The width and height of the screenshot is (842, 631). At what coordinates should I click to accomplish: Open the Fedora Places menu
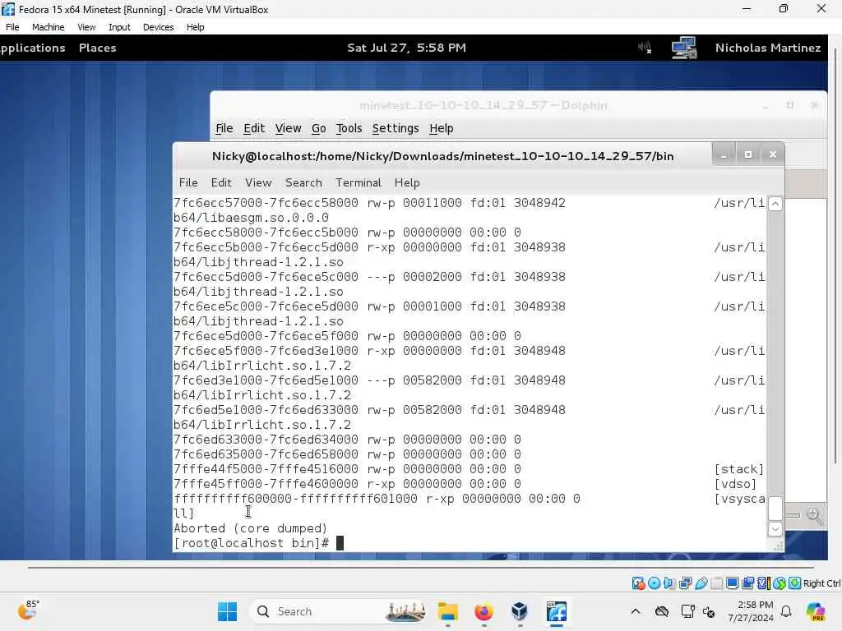[x=97, y=48]
